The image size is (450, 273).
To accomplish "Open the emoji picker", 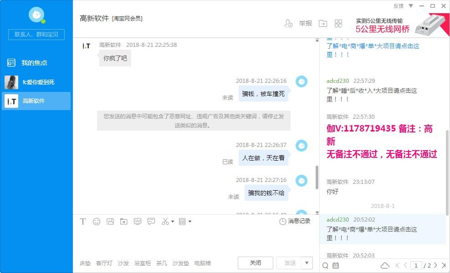I will pos(97,222).
